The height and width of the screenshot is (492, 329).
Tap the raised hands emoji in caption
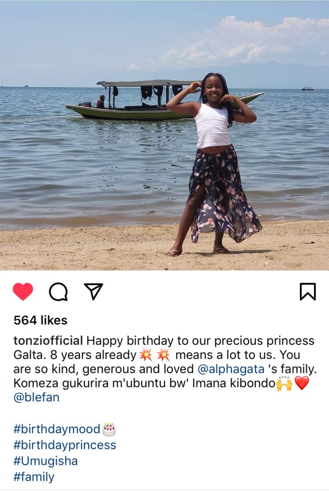(x=284, y=383)
